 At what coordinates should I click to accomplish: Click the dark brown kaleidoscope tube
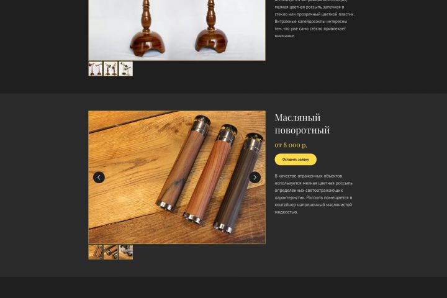238,183
